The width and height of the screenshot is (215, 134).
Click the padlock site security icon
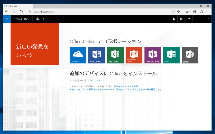point(30,12)
